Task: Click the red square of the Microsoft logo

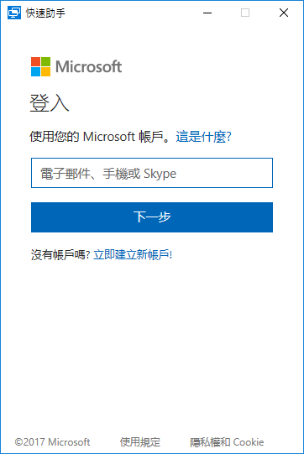Action: [x=35, y=61]
